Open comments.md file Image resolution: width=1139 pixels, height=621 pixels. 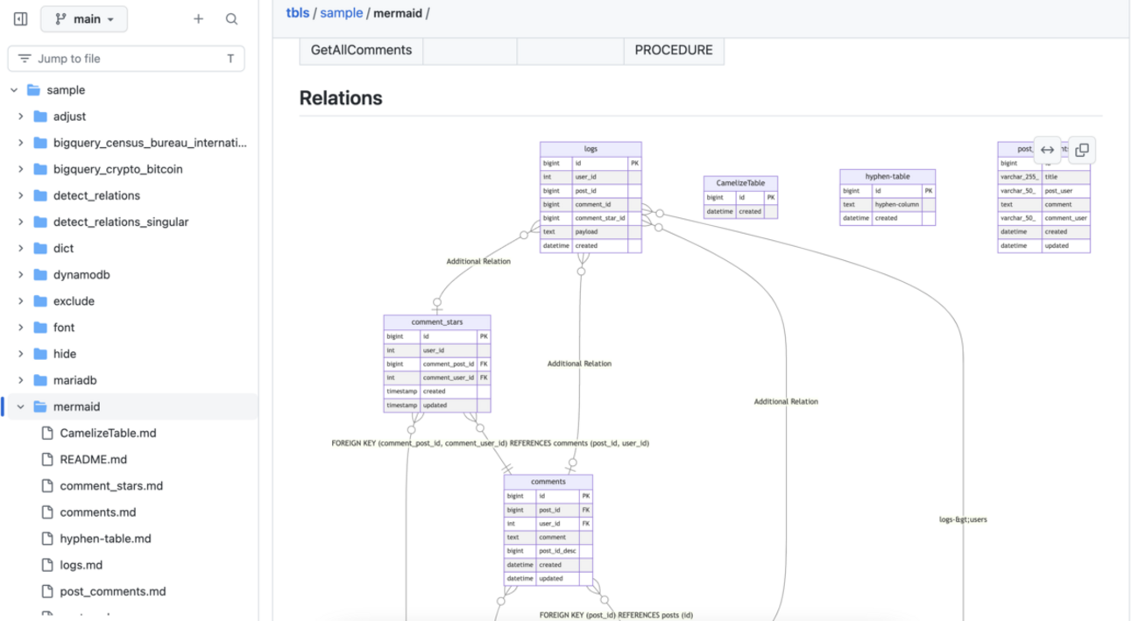coord(98,512)
